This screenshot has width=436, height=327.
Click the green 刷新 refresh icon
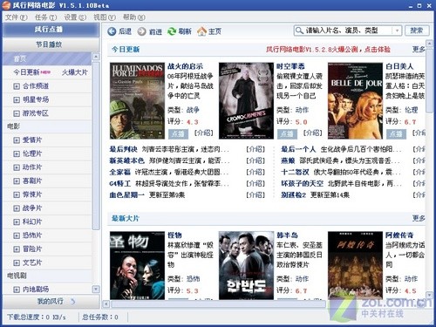click(x=172, y=31)
